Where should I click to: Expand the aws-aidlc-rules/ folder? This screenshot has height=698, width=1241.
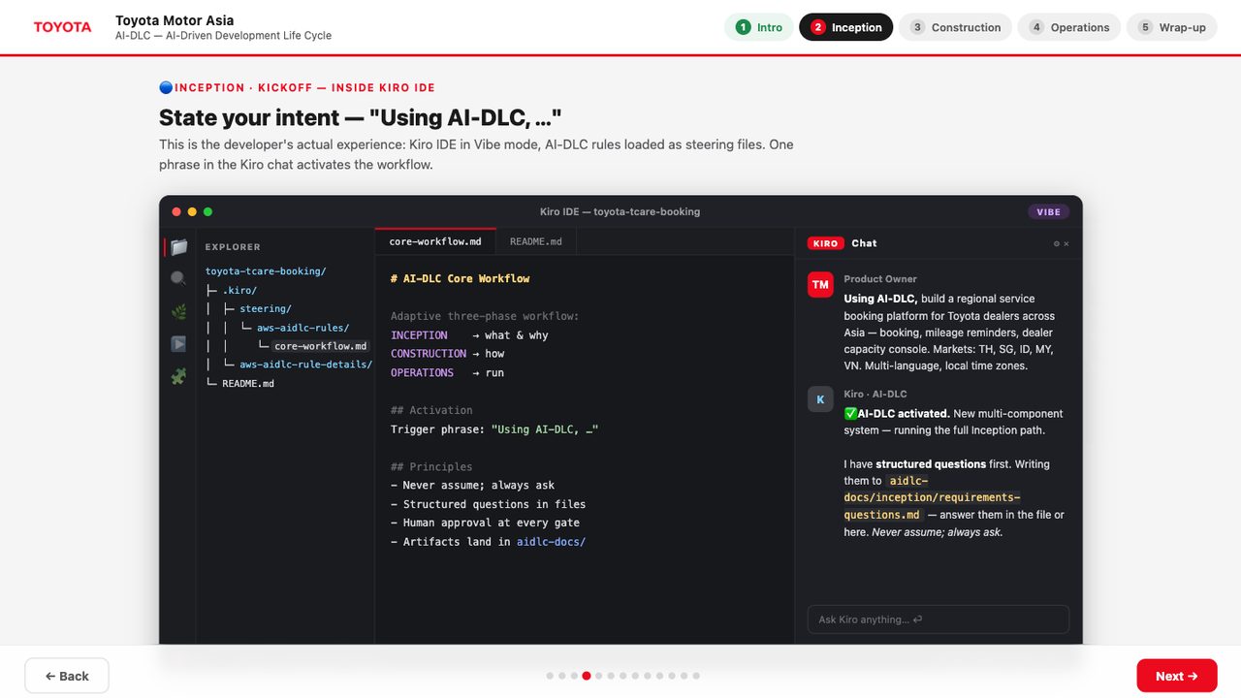[302, 328]
